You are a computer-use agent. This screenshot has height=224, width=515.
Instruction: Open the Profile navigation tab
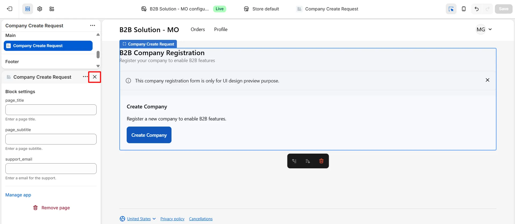pos(221,29)
